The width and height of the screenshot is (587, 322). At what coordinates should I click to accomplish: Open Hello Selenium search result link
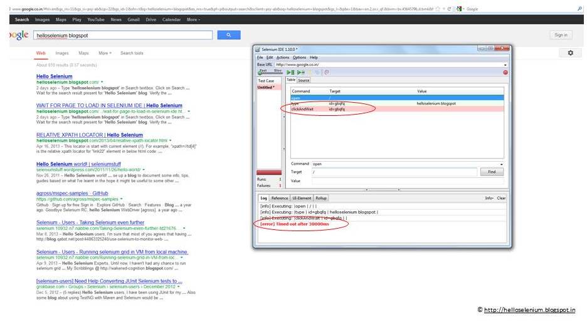(x=55, y=76)
